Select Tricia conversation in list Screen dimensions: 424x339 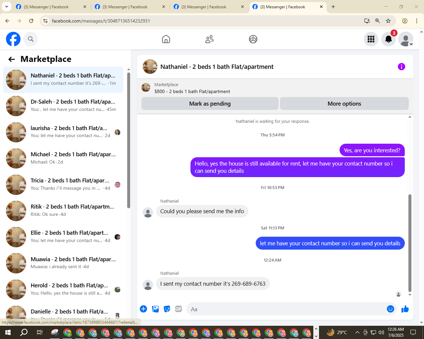point(63,184)
